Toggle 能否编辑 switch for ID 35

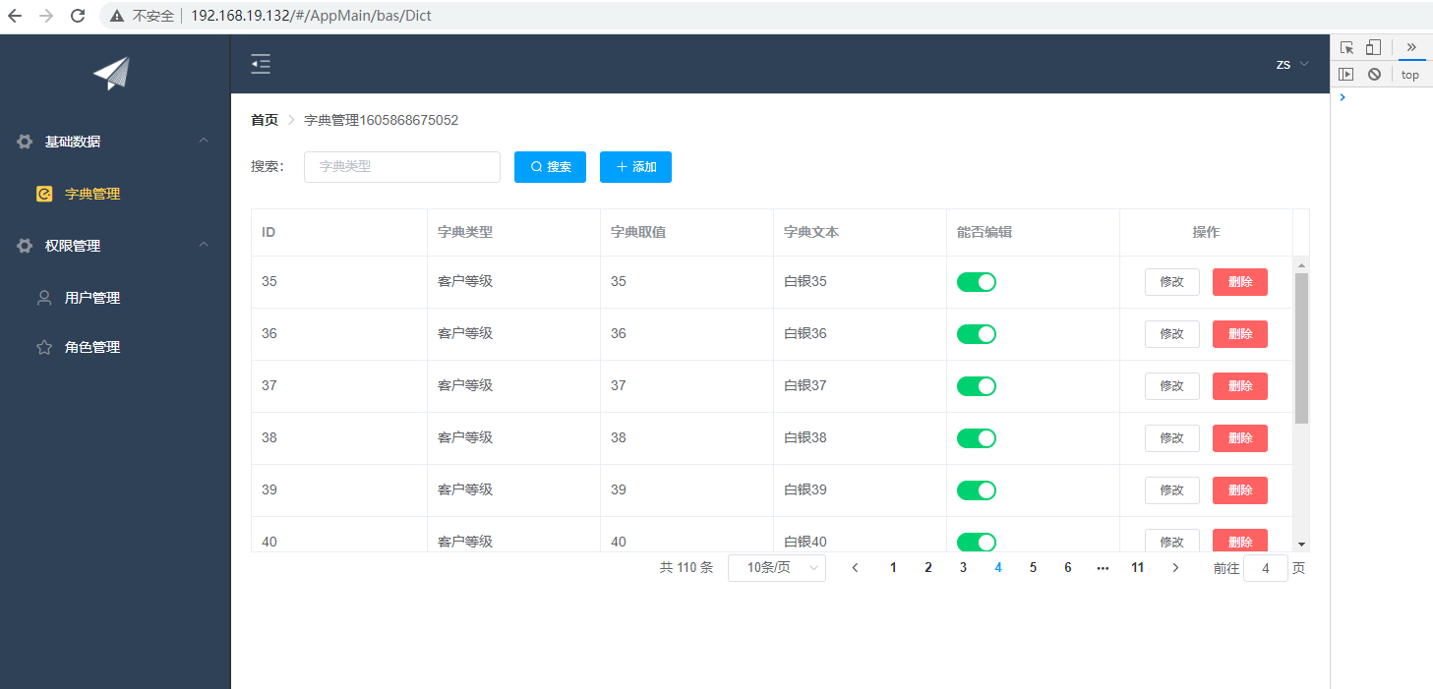pyautogui.click(x=977, y=282)
